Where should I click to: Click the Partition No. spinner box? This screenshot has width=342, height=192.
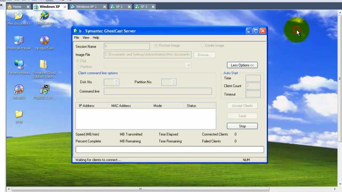click(x=169, y=82)
